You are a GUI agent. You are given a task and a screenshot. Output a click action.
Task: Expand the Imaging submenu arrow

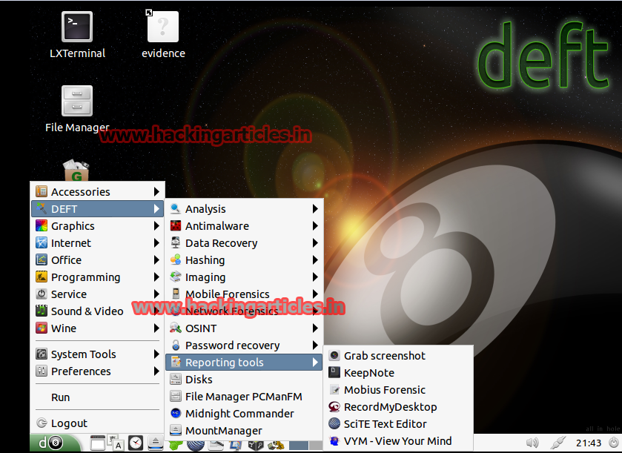point(315,277)
